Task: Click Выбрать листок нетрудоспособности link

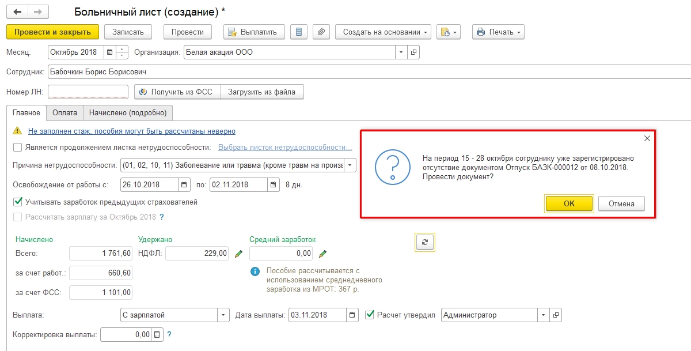Action: (285, 148)
